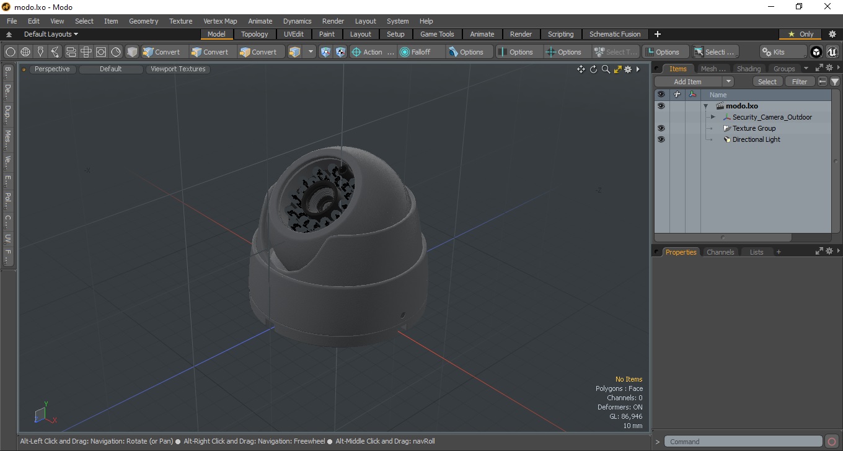Open the Items panel gear settings
The image size is (843, 451).
[x=829, y=68]
